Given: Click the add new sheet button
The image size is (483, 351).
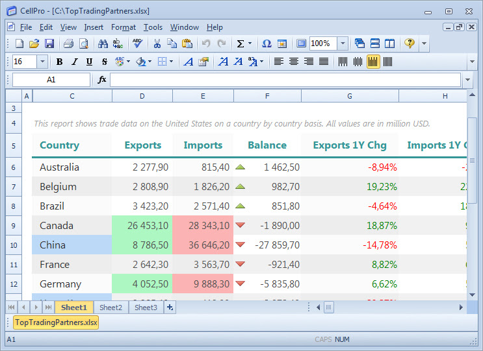Looking at the screenshot, I should tap(170, 308).
